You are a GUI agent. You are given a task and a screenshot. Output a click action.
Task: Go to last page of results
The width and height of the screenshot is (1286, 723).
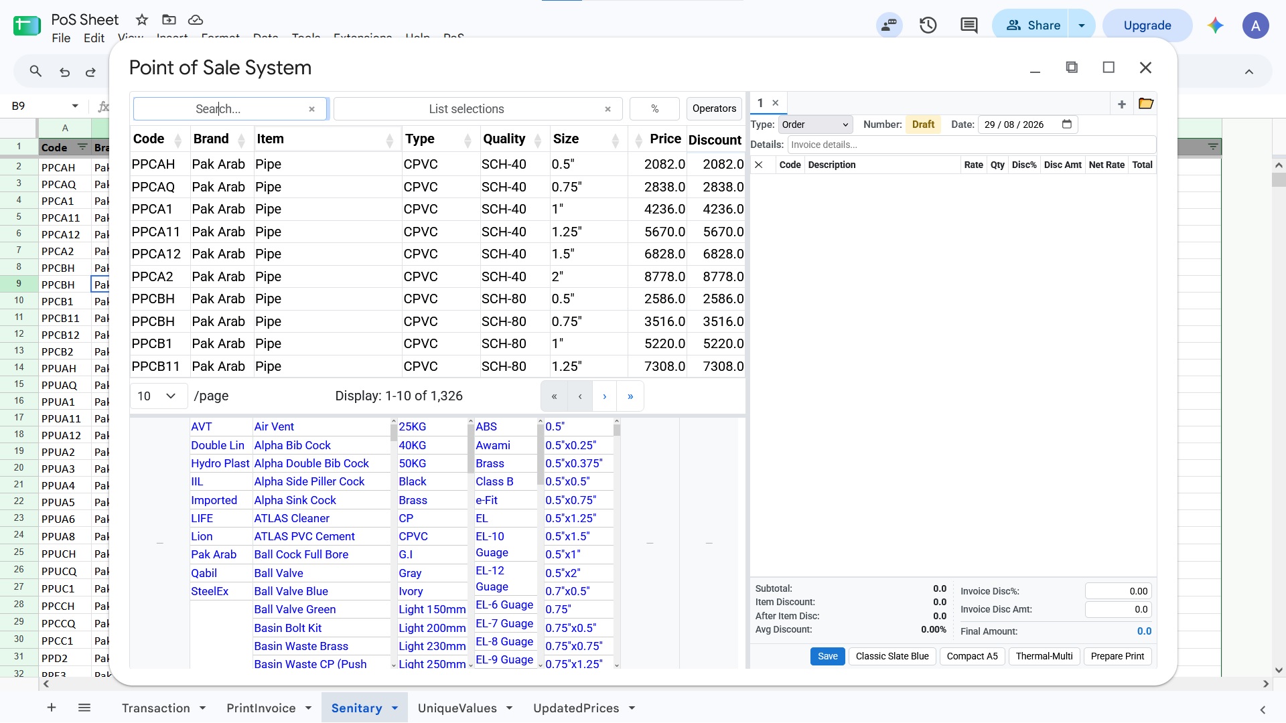[x=630, y=396]
